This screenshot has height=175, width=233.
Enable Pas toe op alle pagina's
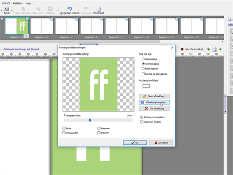coord(143,74)
